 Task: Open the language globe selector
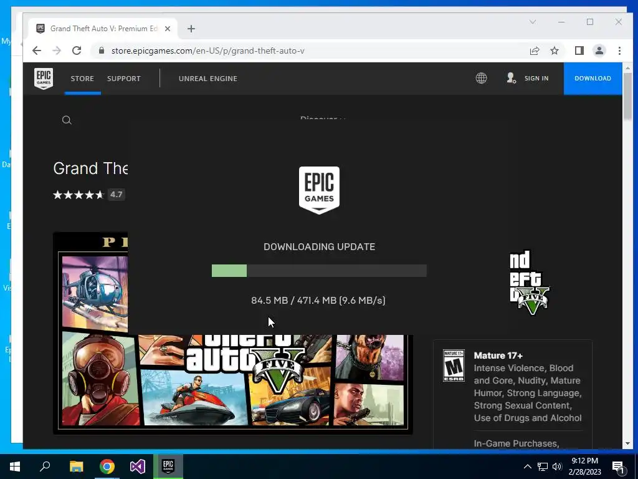(482, 78)
